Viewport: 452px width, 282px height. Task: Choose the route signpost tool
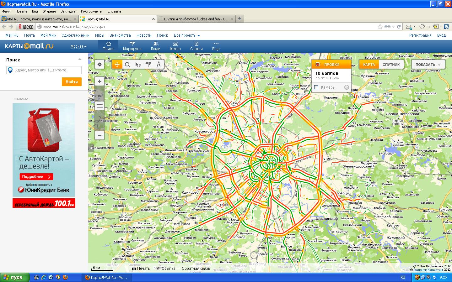pos(148,65)
